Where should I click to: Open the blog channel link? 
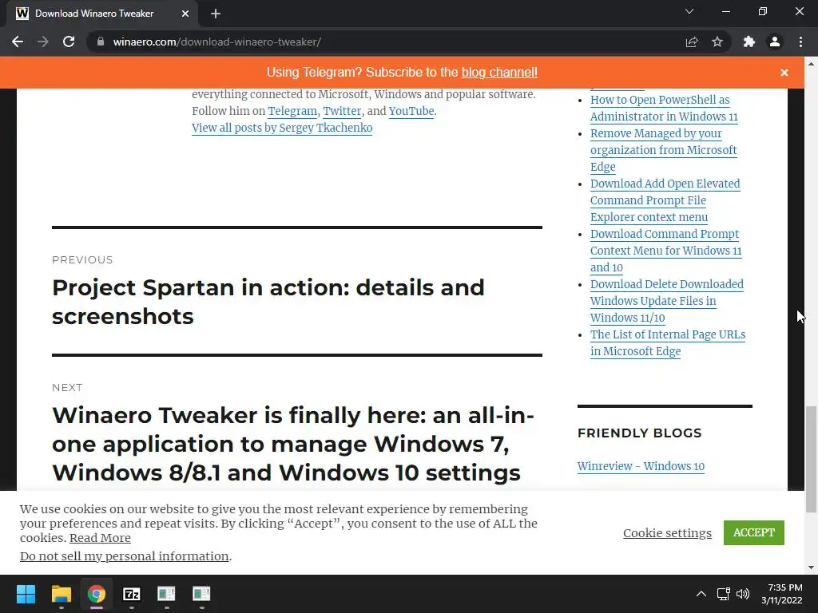499,72
